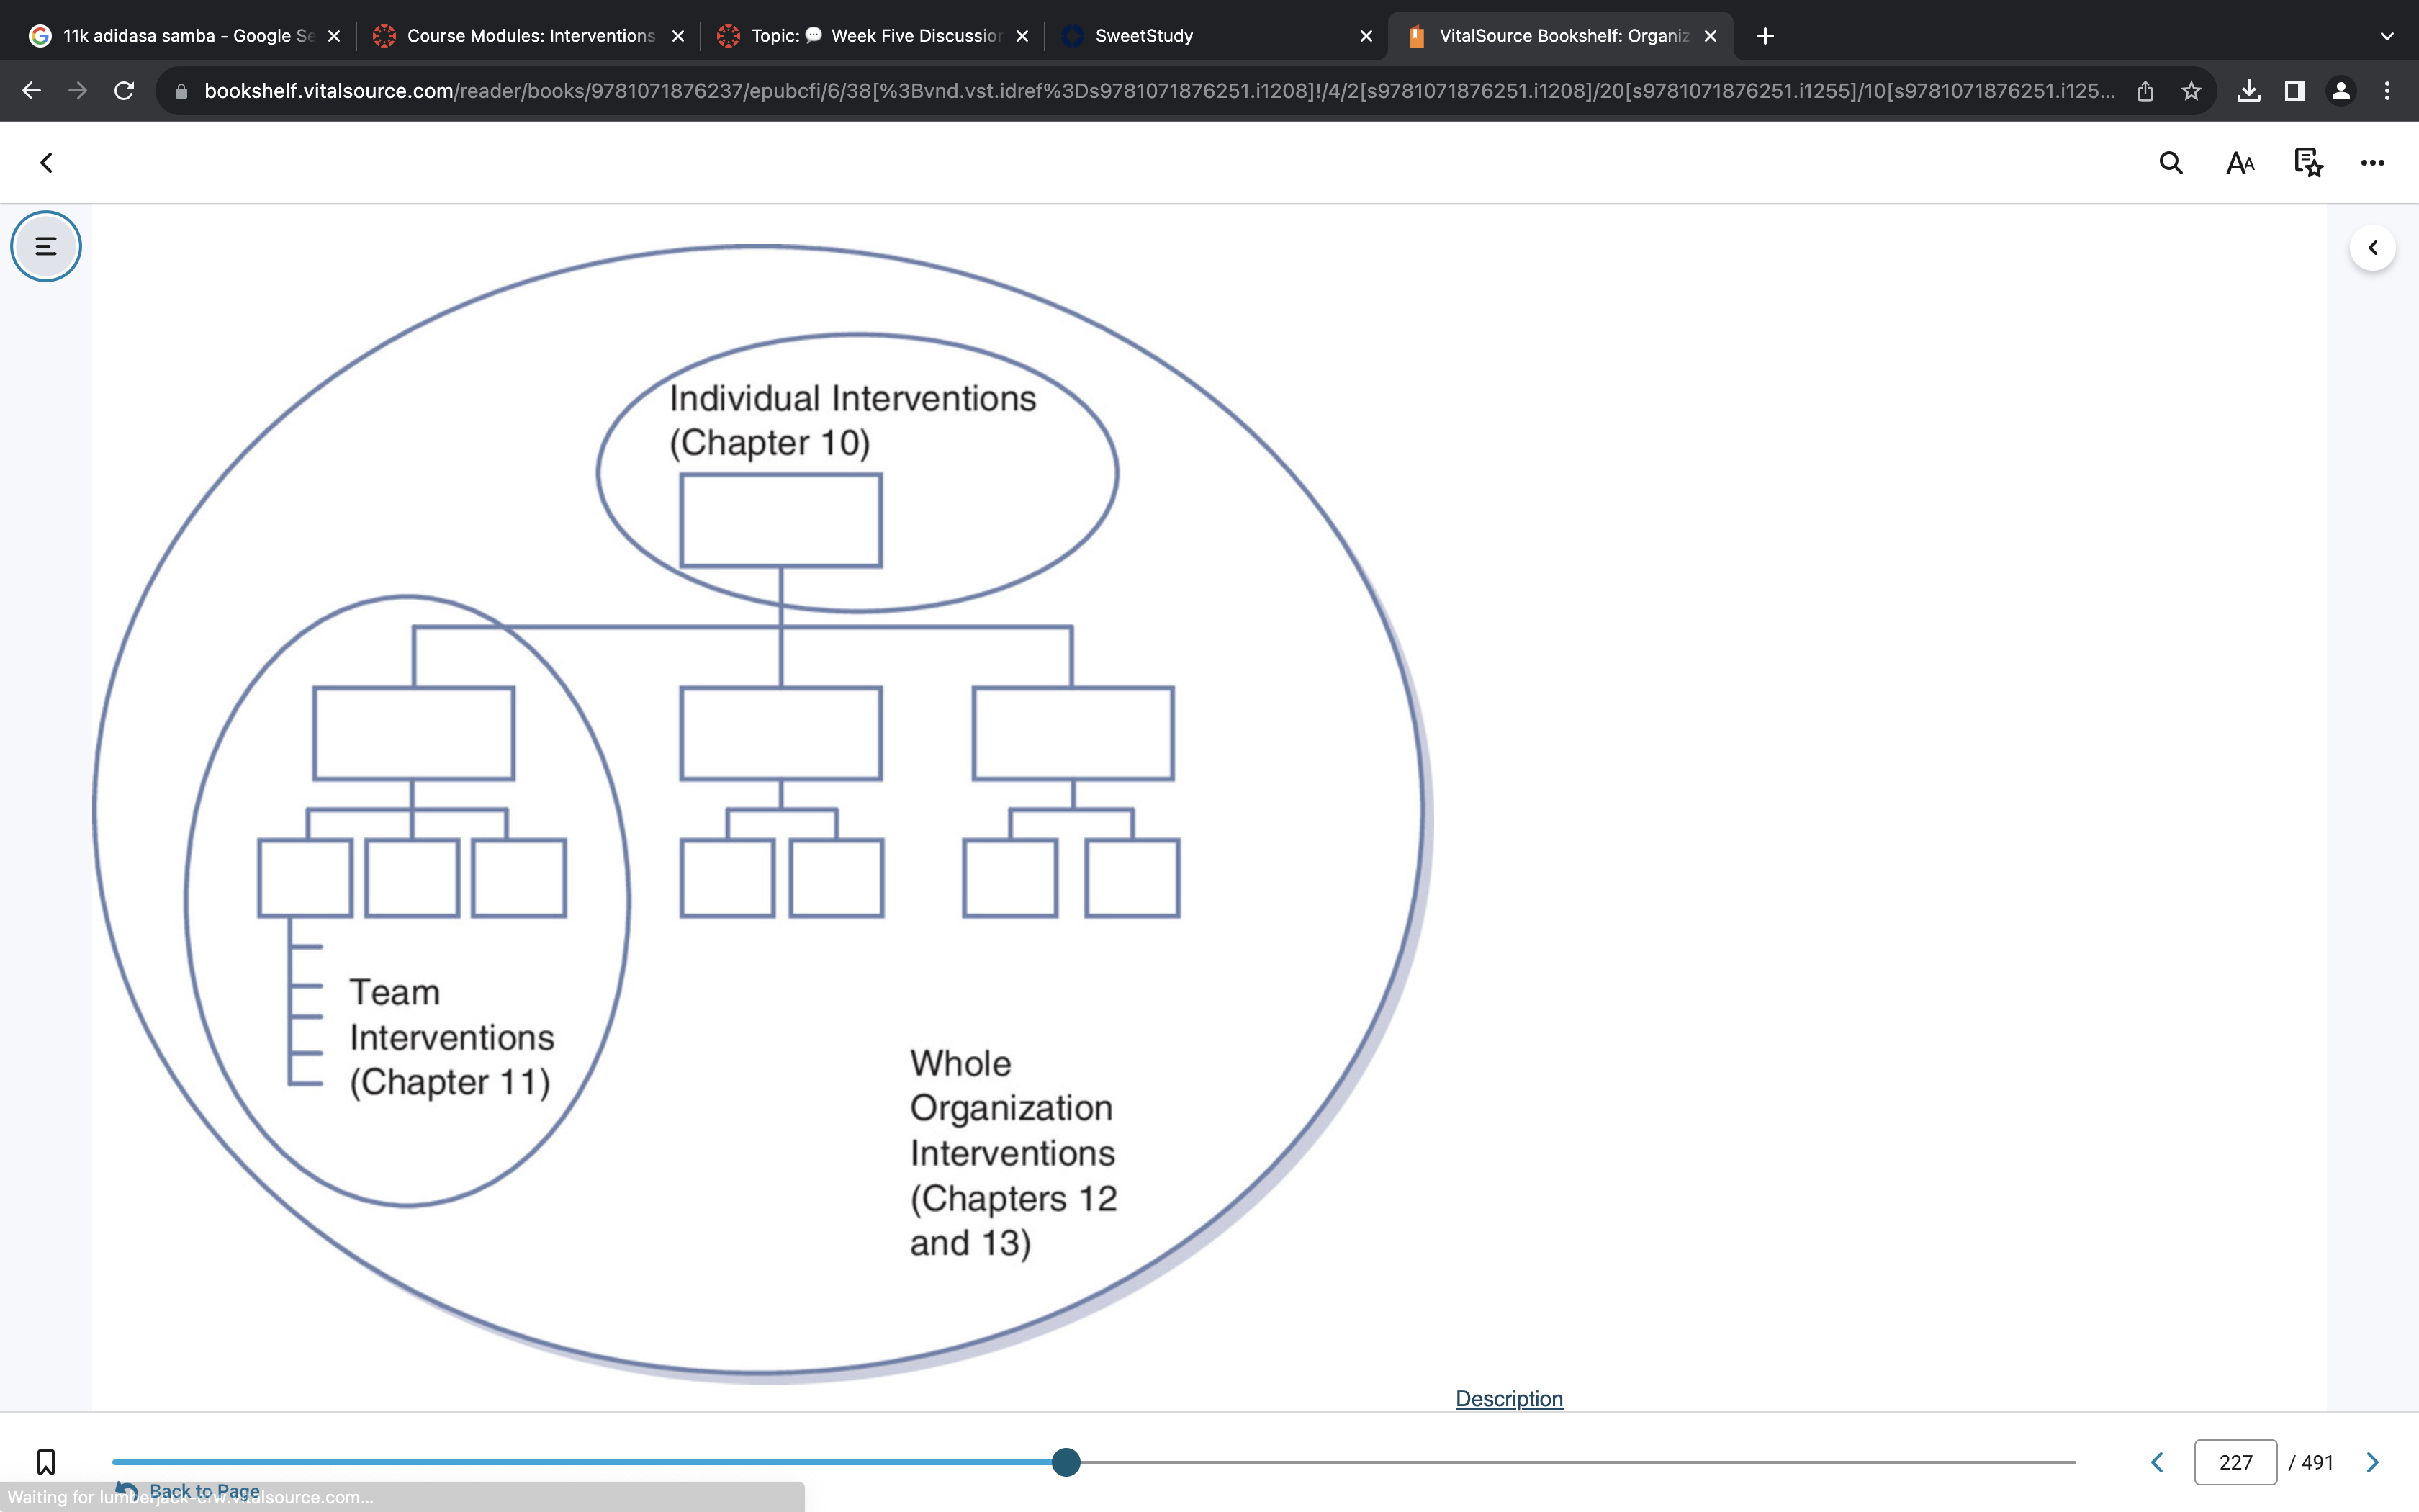Viewport: 2419px width, 1512px height.
Task: Go back to the library with the left chevron
Action: [46, 163]
